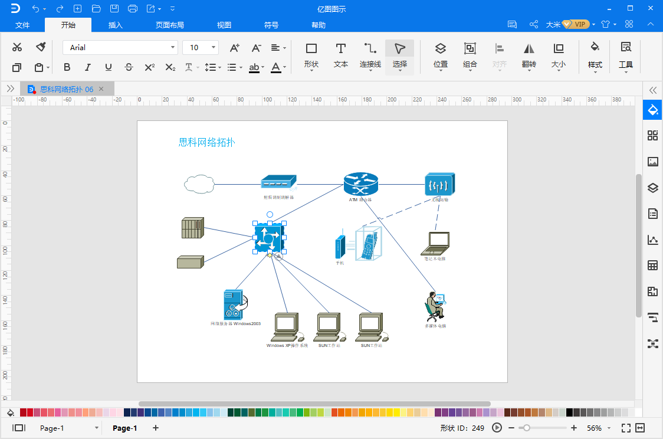The height and width of the screenshot is (439, 663).
Task: Toggle italic text formatting
Action: 87,67
